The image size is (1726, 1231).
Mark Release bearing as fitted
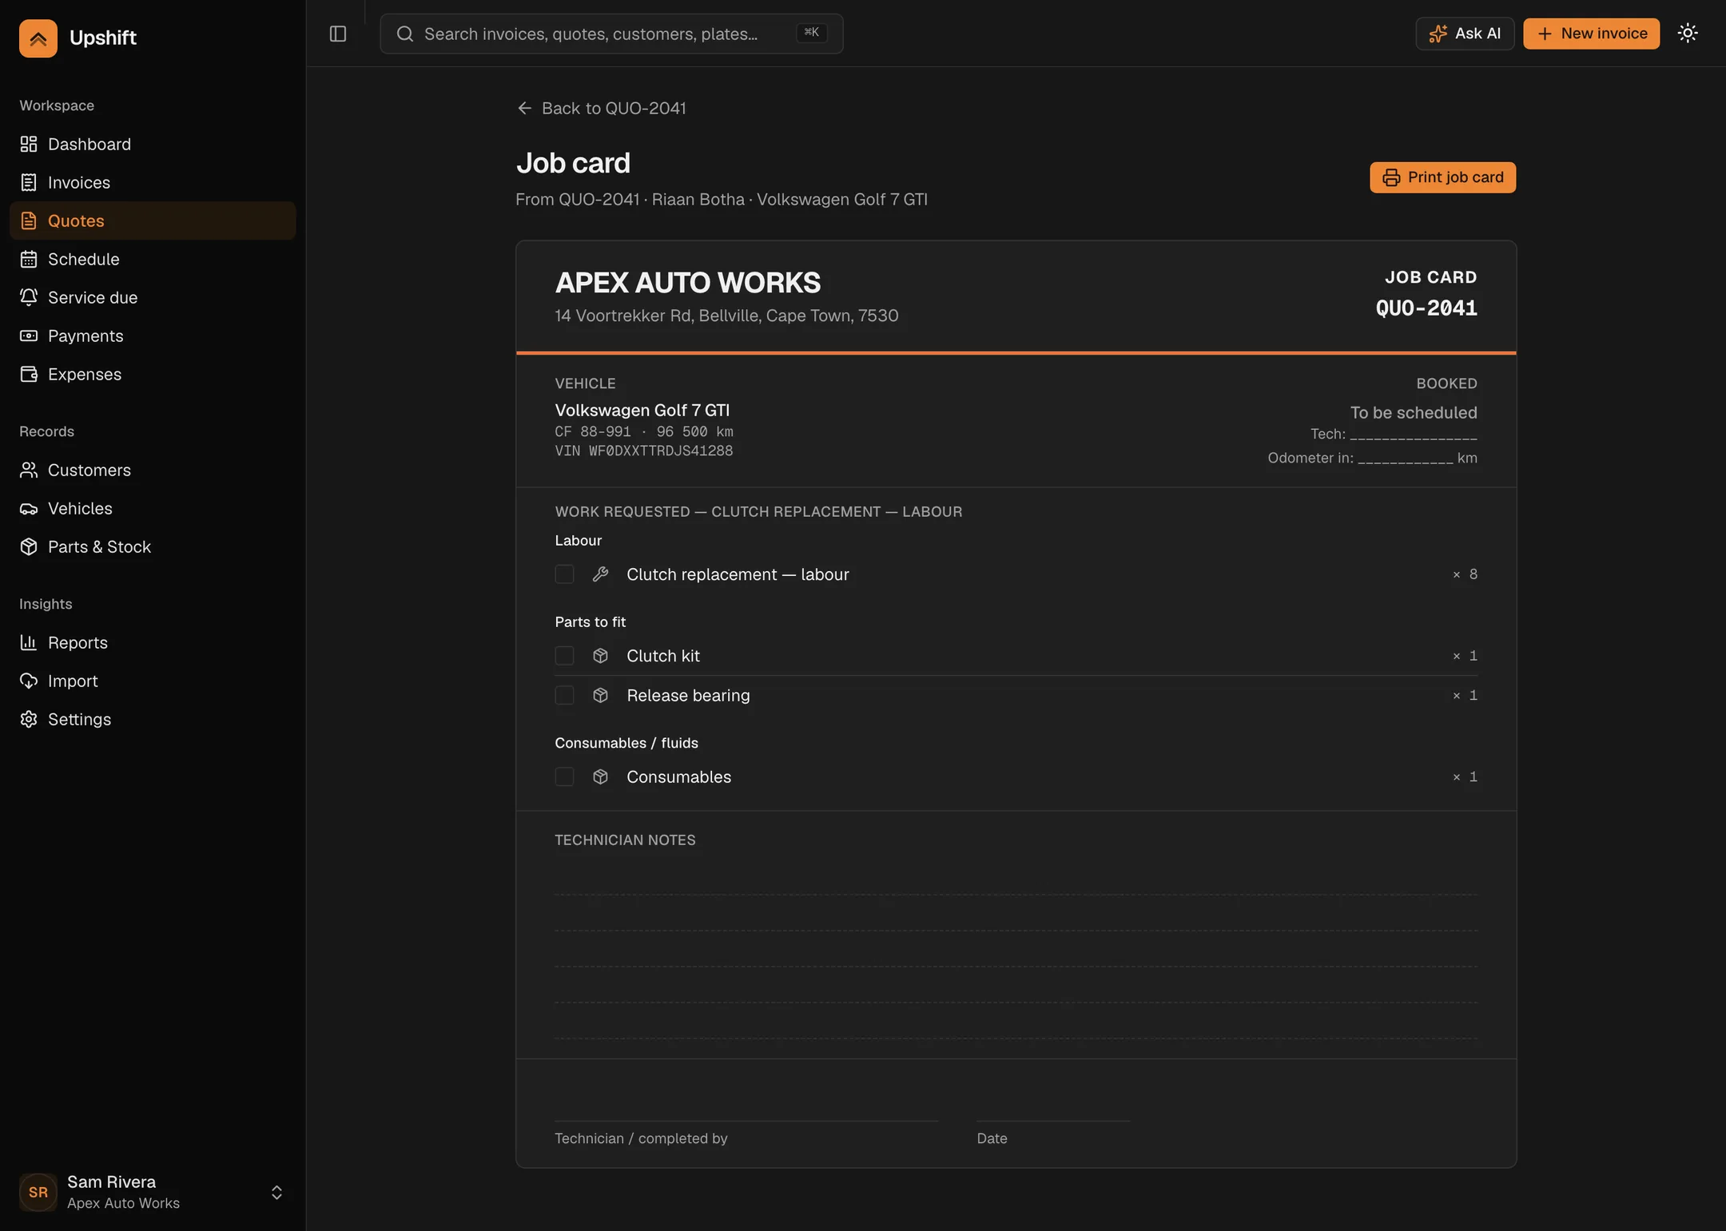[564, 696]
